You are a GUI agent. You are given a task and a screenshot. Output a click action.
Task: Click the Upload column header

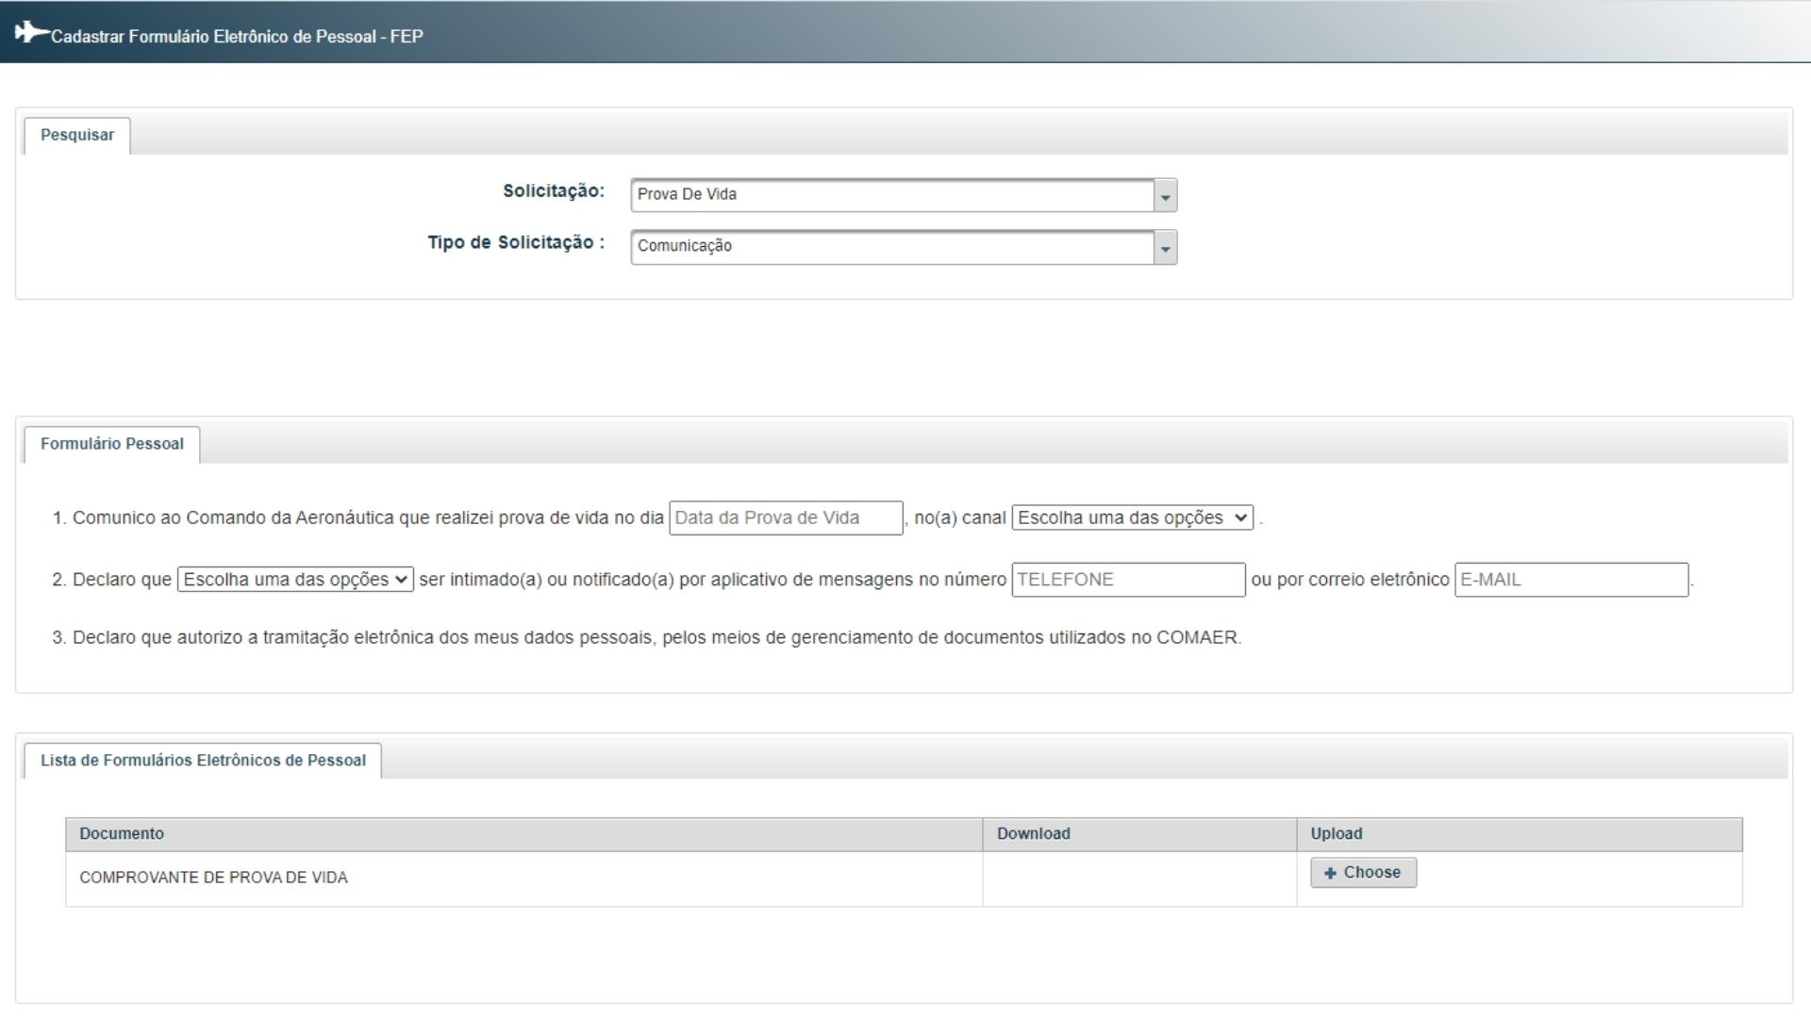[x=1520, y=834]
